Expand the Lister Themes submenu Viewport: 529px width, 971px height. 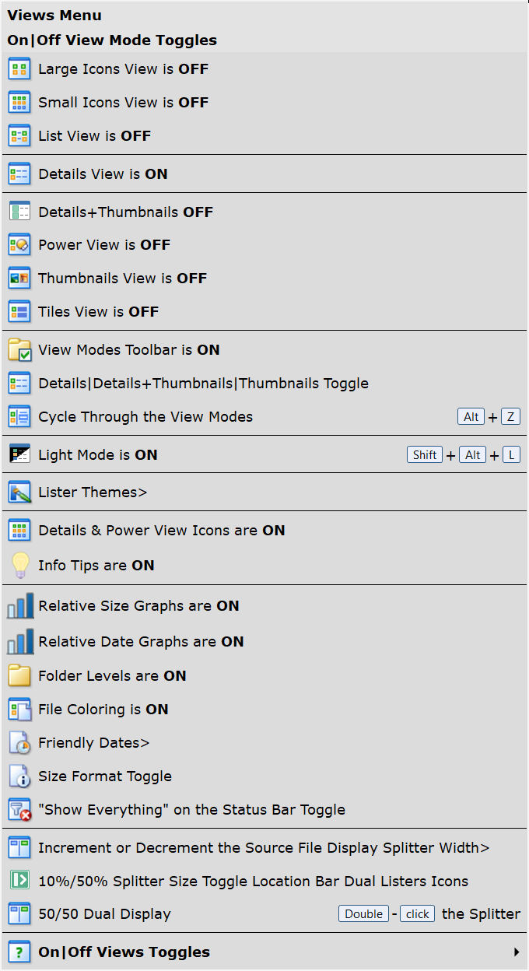tap(264, 492)
